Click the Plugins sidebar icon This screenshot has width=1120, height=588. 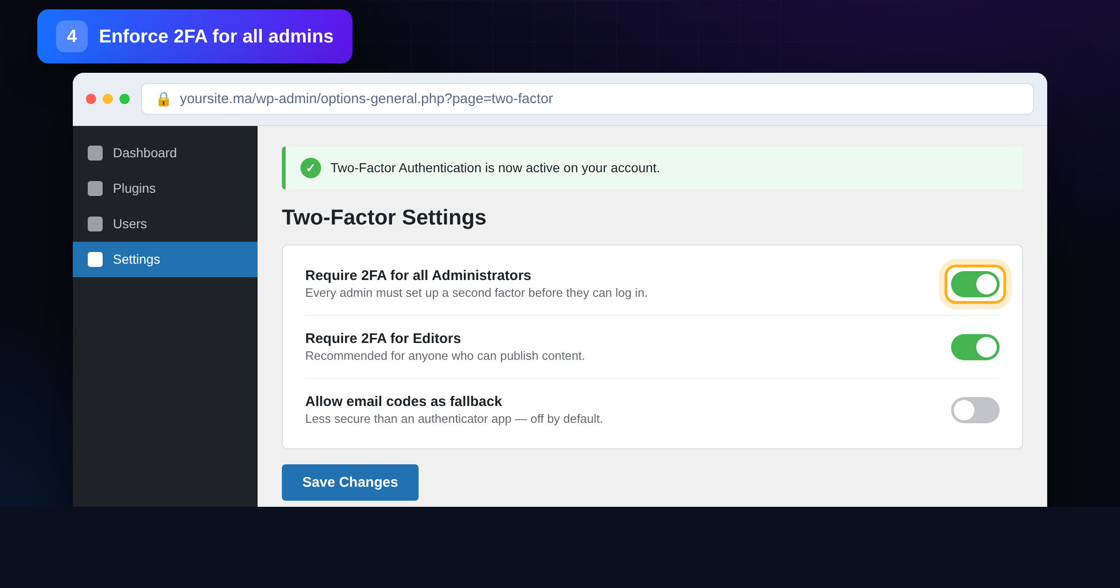click(95, 189)
